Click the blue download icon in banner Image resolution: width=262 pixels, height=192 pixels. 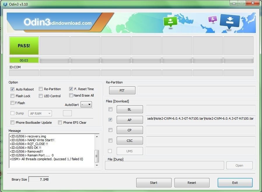pos(230,21)
